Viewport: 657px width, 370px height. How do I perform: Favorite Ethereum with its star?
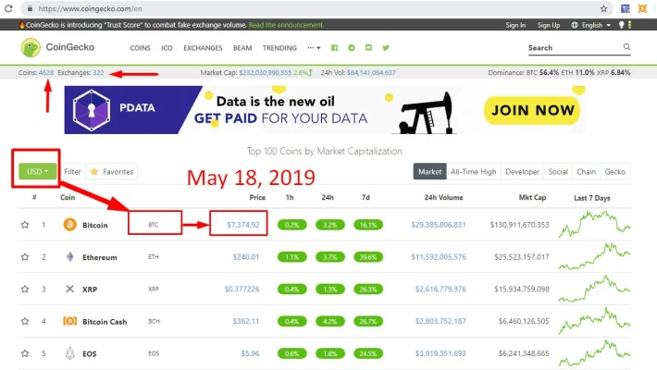coord(25,256)
